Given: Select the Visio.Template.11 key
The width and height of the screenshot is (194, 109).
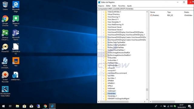Looking at the screenshot, I should point(114,22).
